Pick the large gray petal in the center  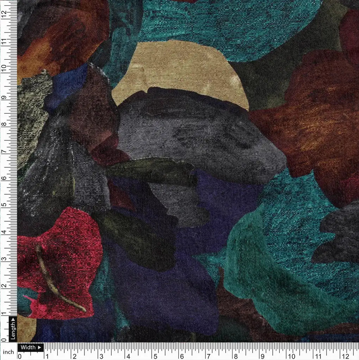tap(197, 134)
